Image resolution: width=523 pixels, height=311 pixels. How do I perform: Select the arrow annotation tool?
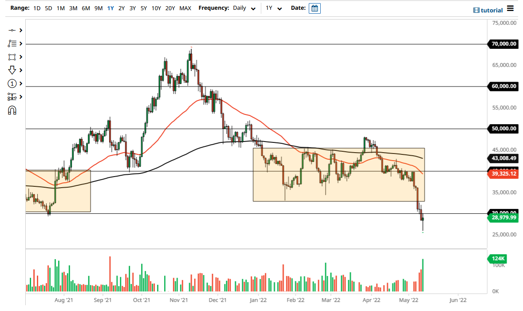tap(12, 70)
